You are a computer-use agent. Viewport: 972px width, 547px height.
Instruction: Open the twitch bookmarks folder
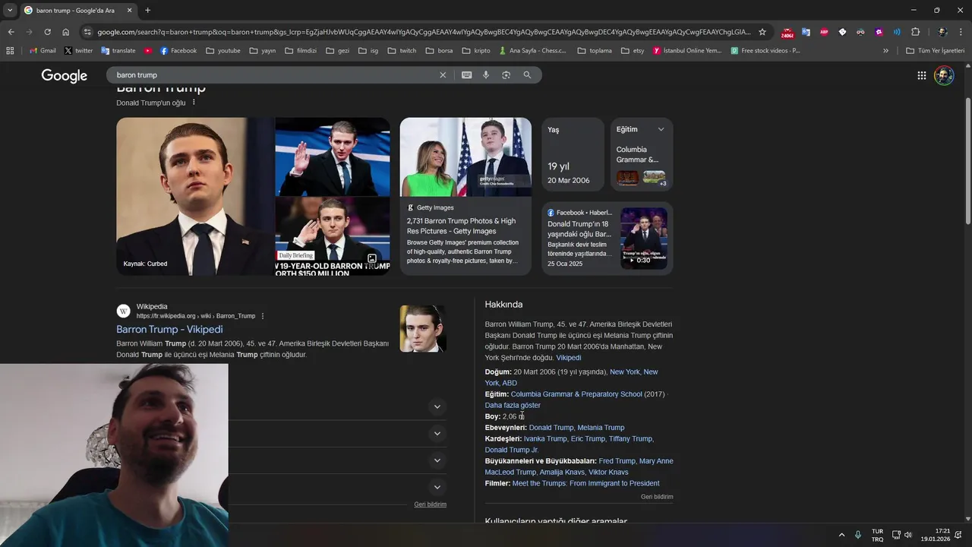[402, 51]
